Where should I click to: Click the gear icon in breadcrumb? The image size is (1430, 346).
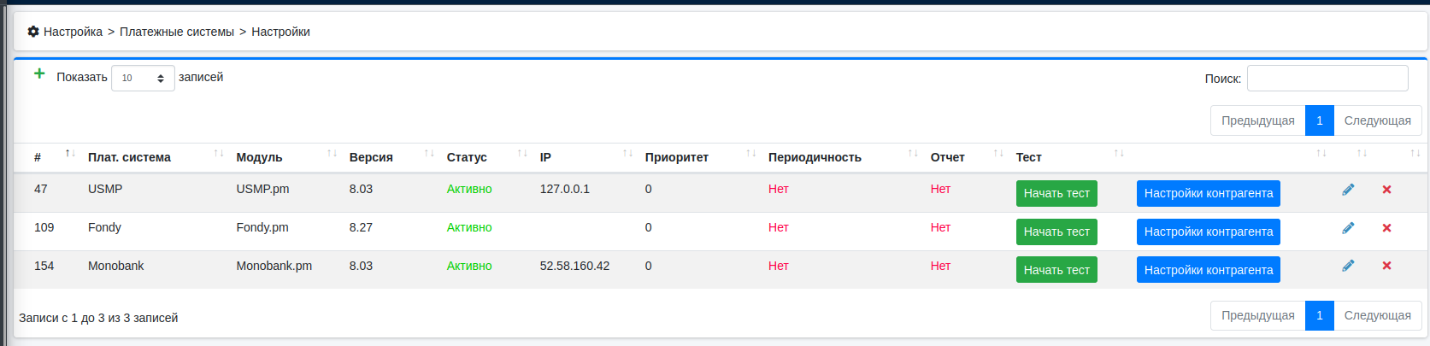tap(33, 32)
